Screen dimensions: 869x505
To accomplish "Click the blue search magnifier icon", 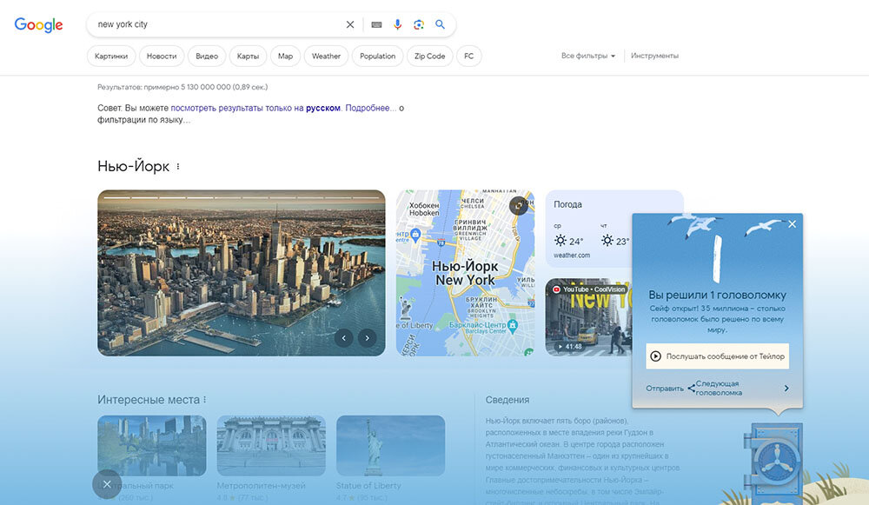I will pyautogui.click(x=440, y=24).
